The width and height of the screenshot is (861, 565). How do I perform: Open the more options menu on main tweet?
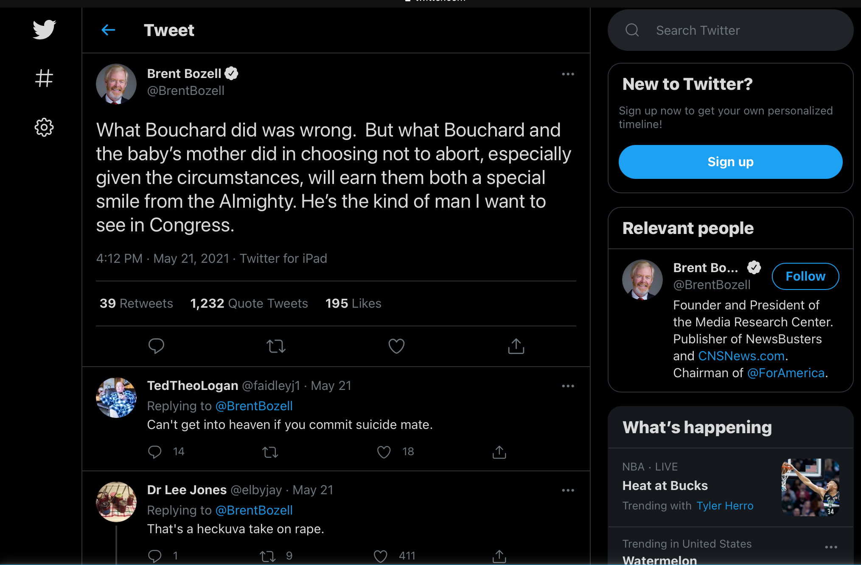(x=568, y=74)
